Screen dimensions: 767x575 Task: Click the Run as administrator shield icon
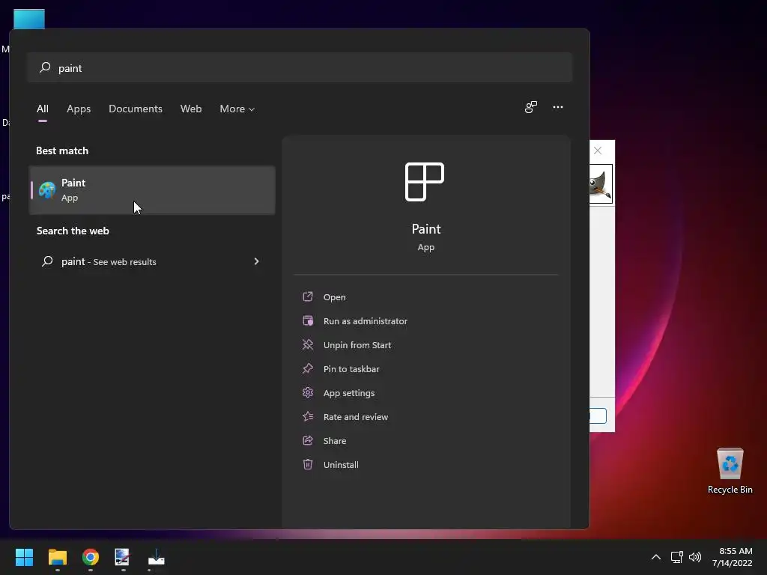point(308,320)
